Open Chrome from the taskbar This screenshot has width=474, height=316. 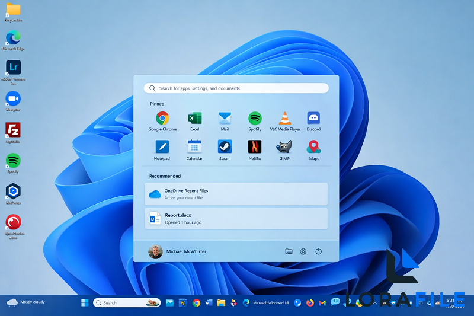pyautogui.click(x=196, y=303)
